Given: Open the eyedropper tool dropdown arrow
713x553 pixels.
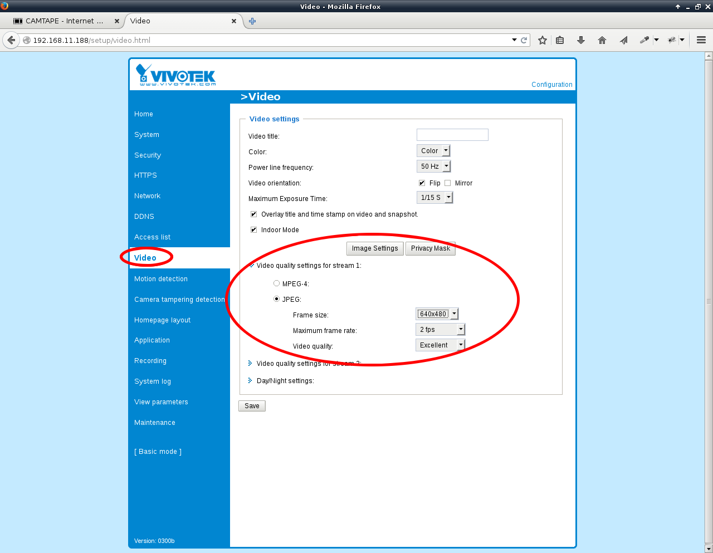Looking at the screenshot, I should pos(656,40).
